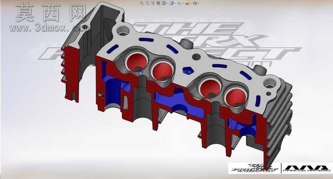Expand the View Orientation dropdown arrow

(167, 3)
